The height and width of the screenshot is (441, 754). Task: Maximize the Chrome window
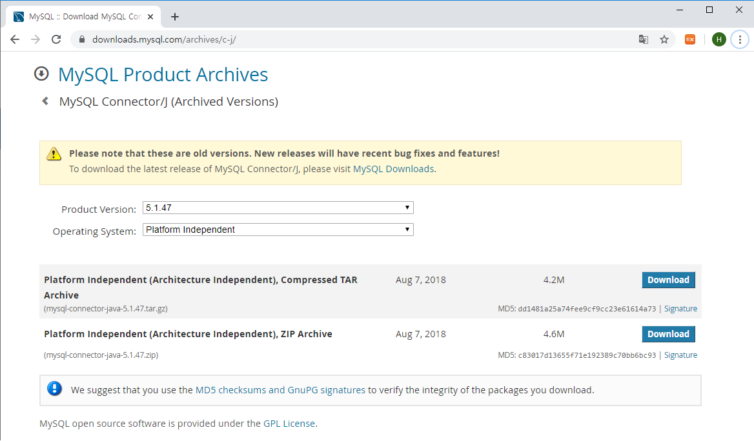pyautogui.click(x=709, y=10)
